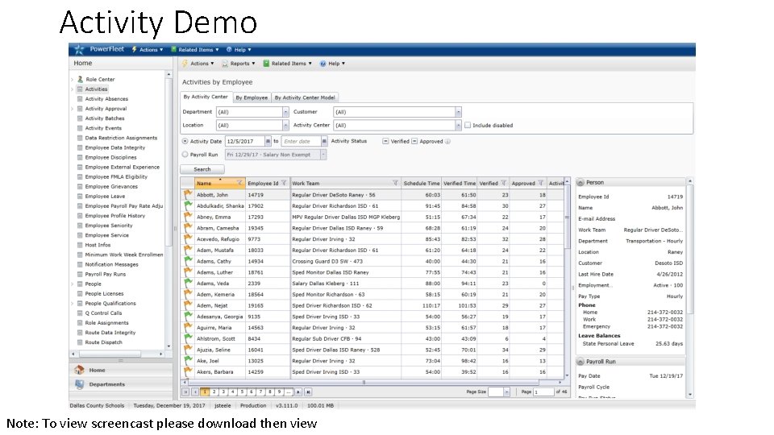This screenshot has width=774, height=435.
Task: Go to results page 9
Action: (280, 392)
